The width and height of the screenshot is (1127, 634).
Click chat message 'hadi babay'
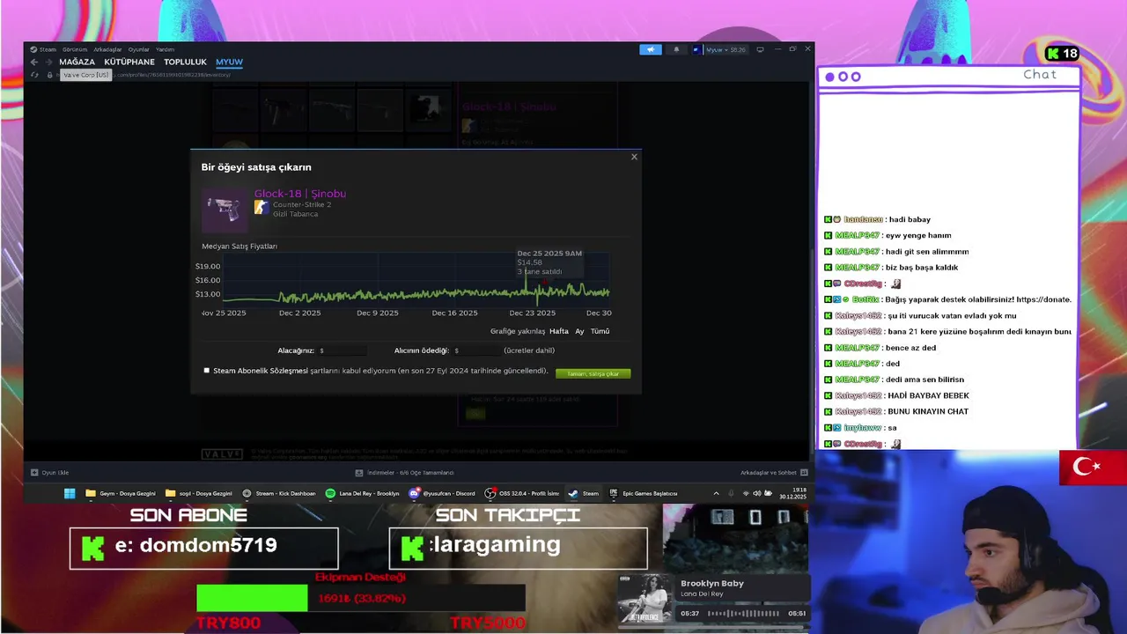tap(908, 219)
